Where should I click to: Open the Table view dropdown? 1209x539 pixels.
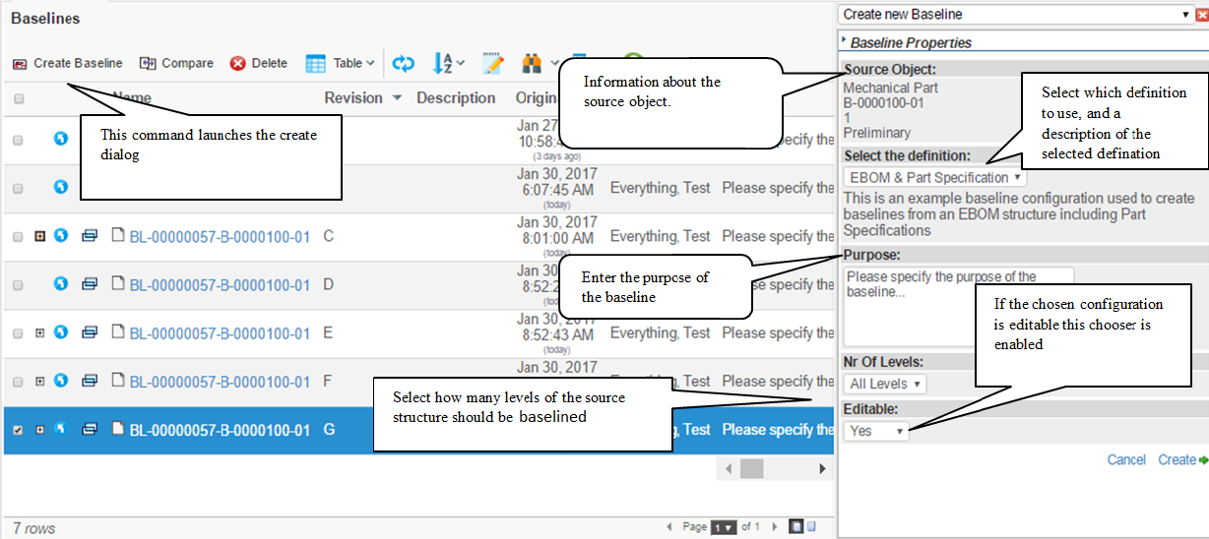coord(340,63)
